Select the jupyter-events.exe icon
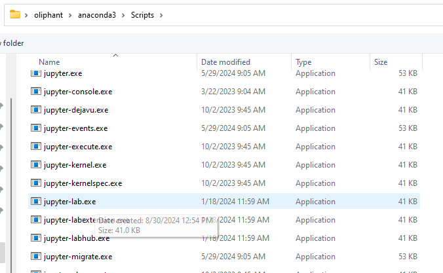Image resolution: width=443 pixels, height=273 pixels. pyautogui.click(x=36, y=128)
